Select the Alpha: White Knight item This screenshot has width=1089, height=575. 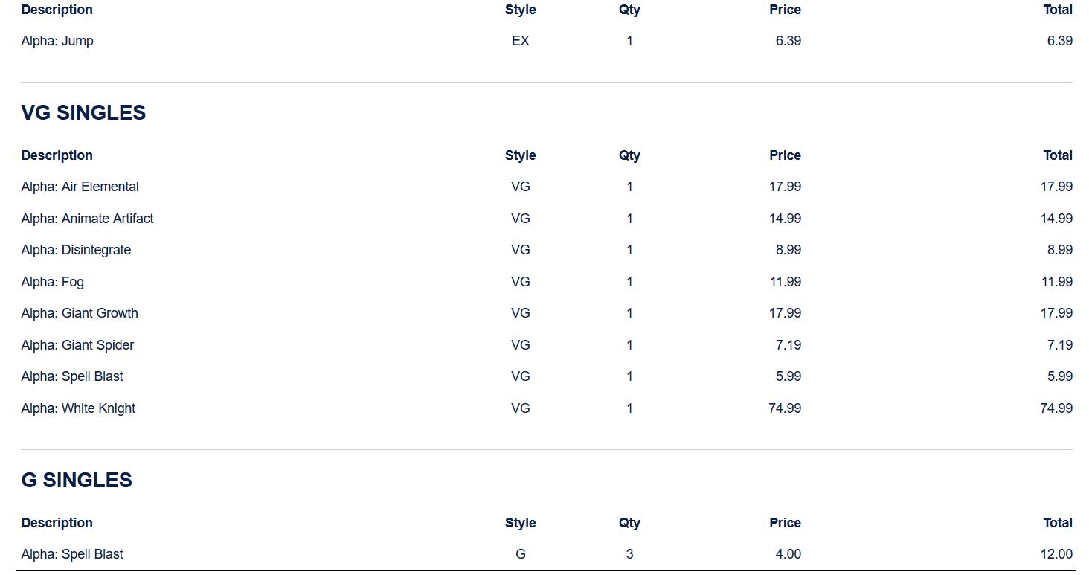click(x=78, y=408)
